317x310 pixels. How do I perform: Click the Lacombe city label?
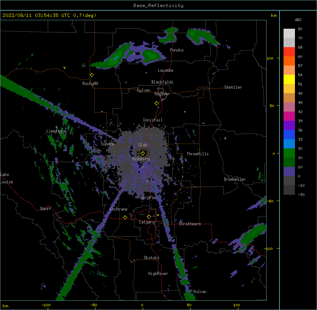click(165, 70)
